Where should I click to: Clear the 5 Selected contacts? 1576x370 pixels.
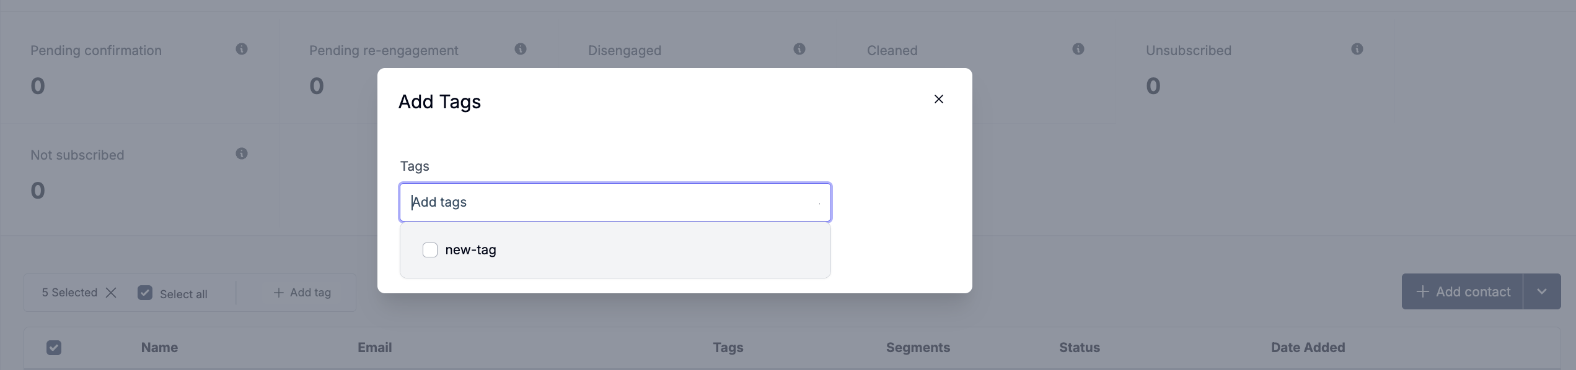coord(111,293)
